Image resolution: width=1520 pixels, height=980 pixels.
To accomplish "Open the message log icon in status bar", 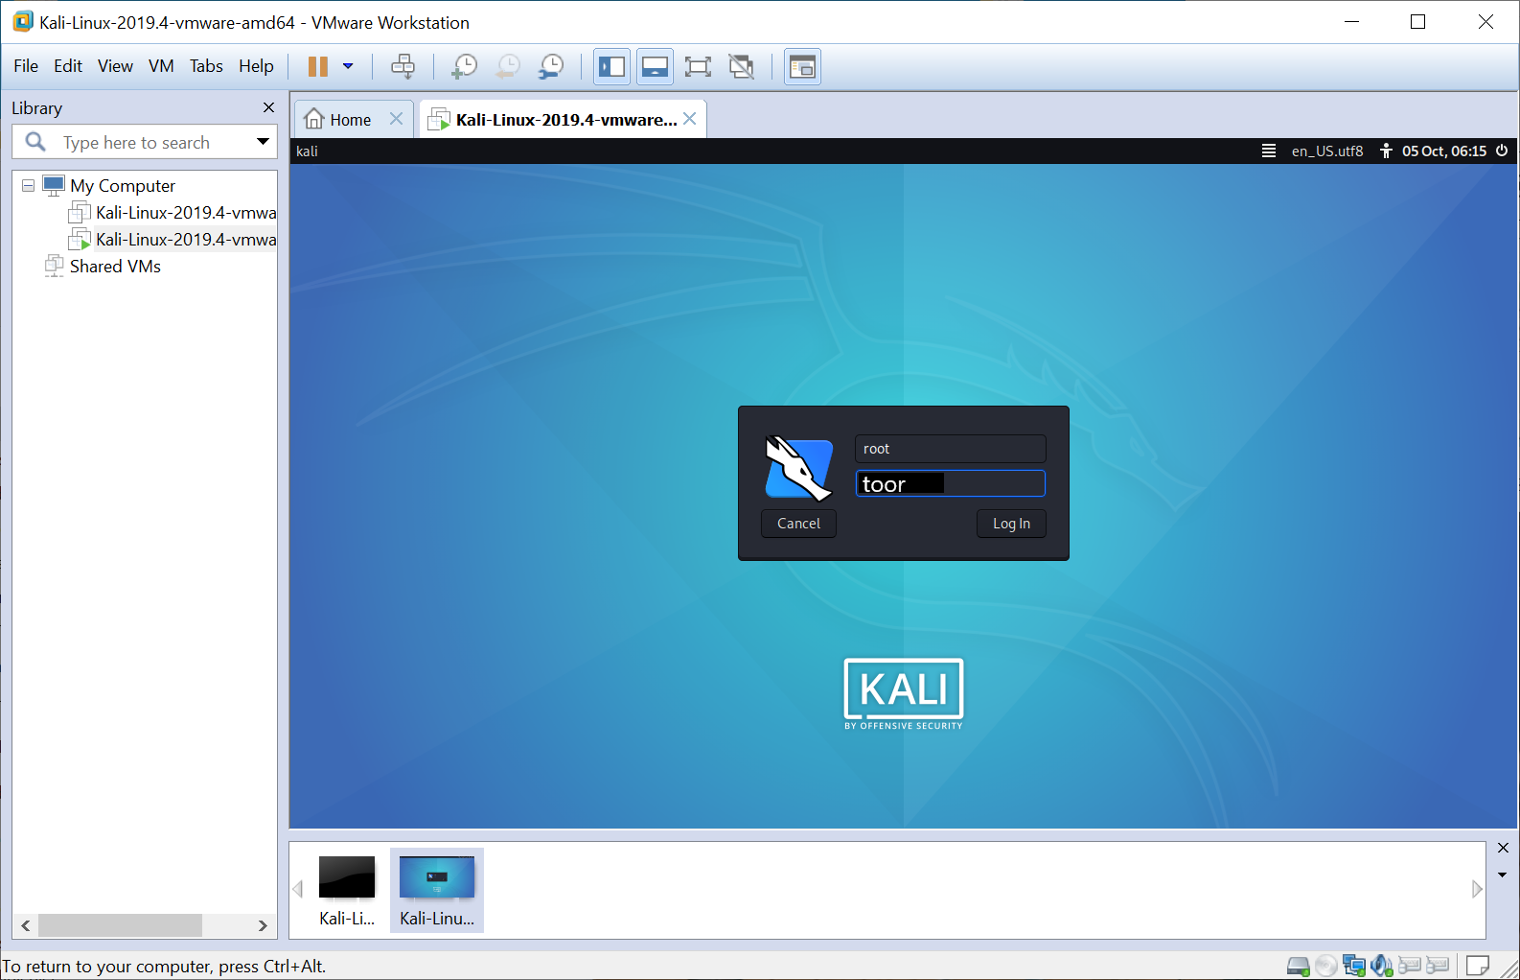I will [1478, 966].
